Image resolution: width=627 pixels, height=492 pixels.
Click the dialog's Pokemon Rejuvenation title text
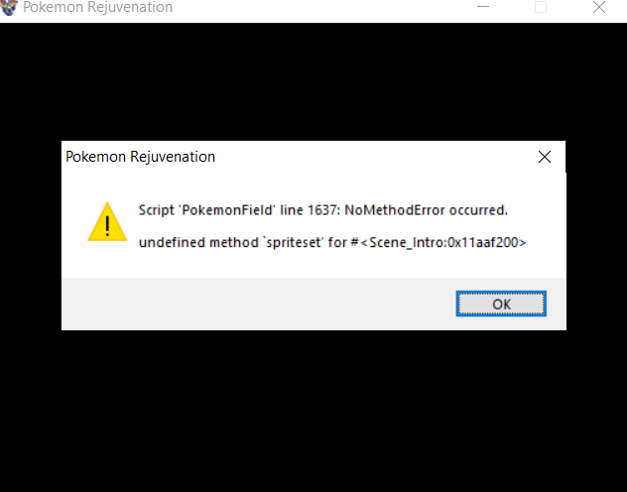[140, 157]
